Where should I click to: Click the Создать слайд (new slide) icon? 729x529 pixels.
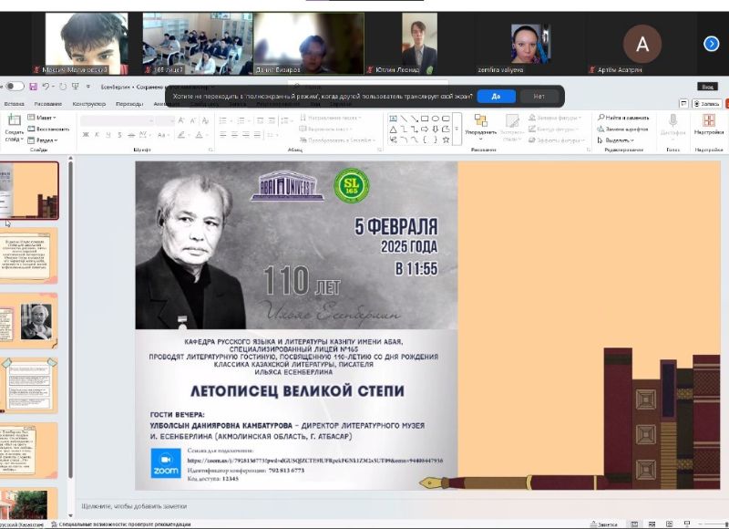click(14, 123)
